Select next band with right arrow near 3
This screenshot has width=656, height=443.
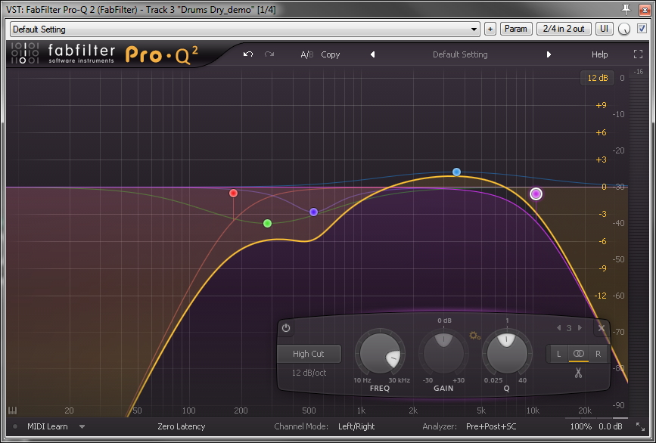580,328
